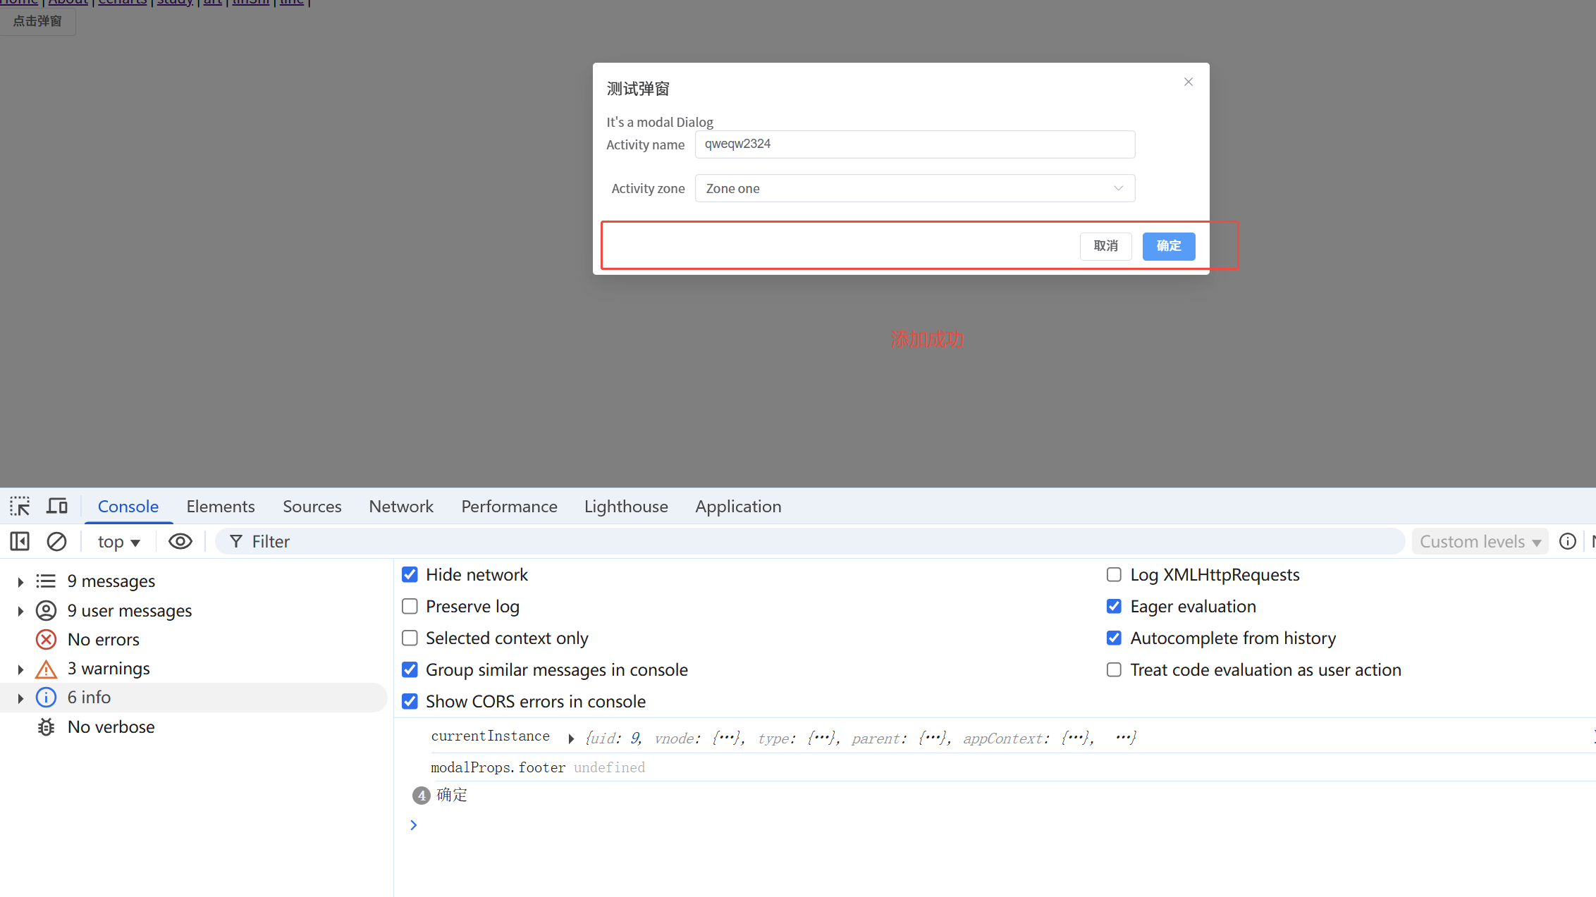Click the issues info icon near Custom levels
The height and width of the screenshot is (897, 1596).
tap(1567, 541)
